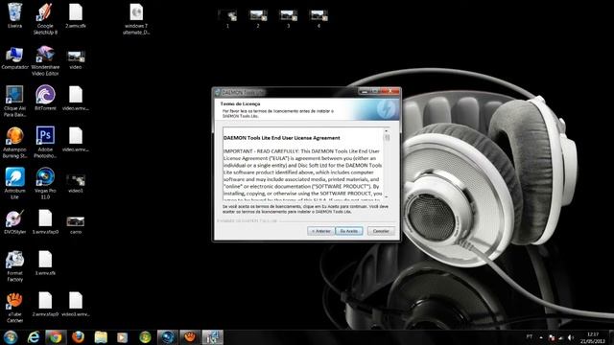Viewport: 614px width, 345px height.
Task: Select the Ashampoo Burning Studio icon
Action: (x=15, y=143)
